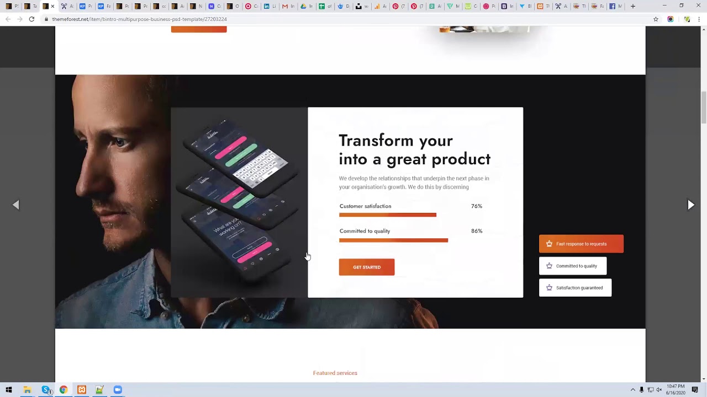Click the Customer satisfaction progress bar
This screenshot has width=707, height=397.
coord(388,215)
